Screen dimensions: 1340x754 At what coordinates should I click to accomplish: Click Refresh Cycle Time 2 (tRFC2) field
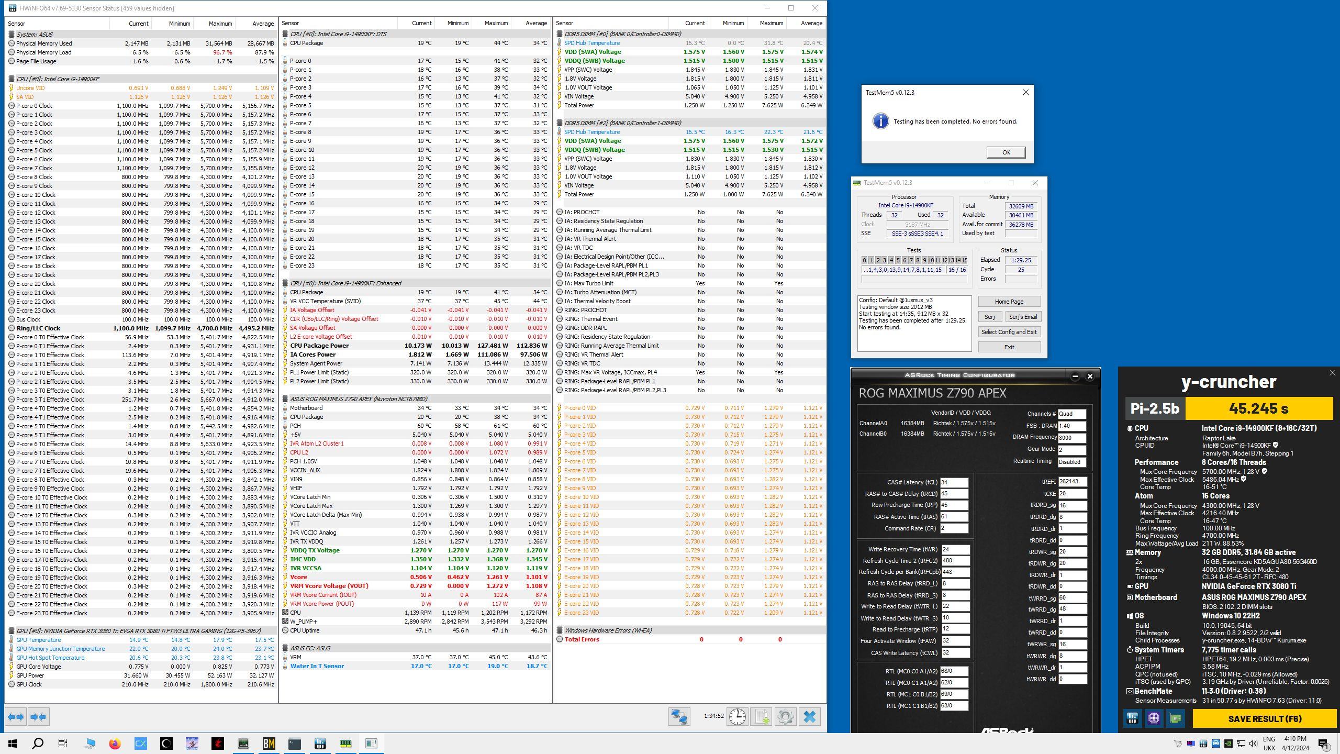955,561
